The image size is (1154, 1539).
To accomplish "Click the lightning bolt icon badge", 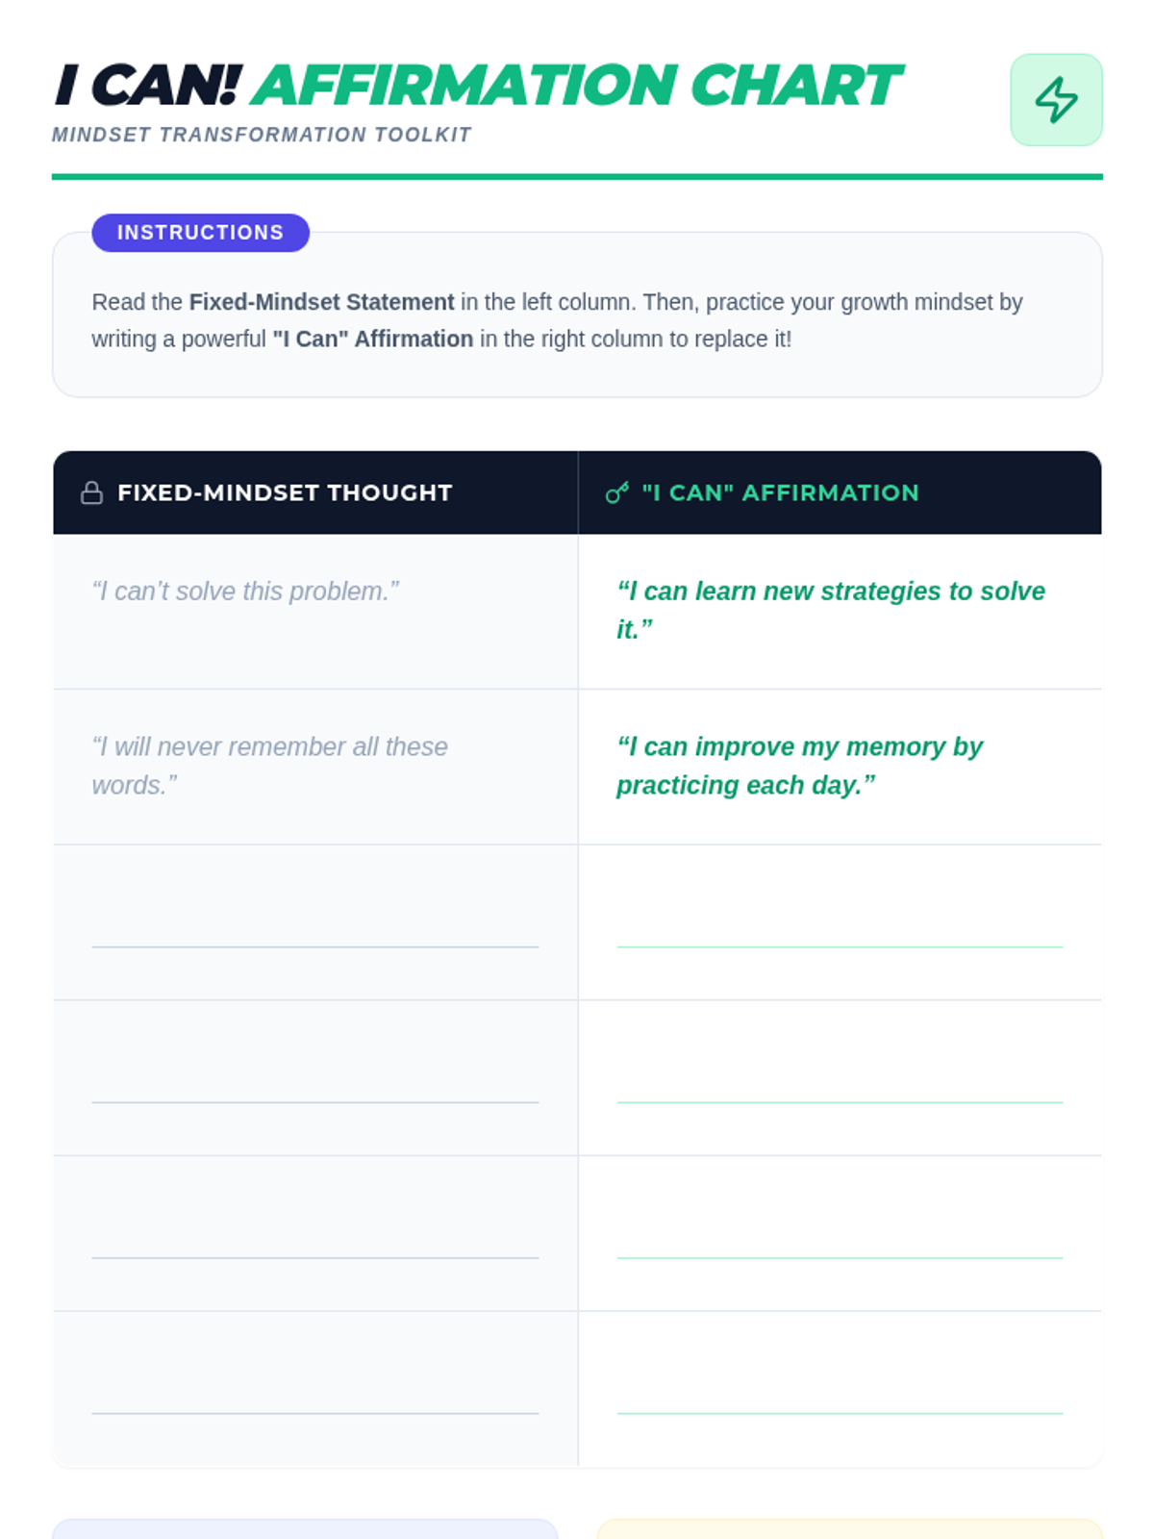I will pos(1056,100).
